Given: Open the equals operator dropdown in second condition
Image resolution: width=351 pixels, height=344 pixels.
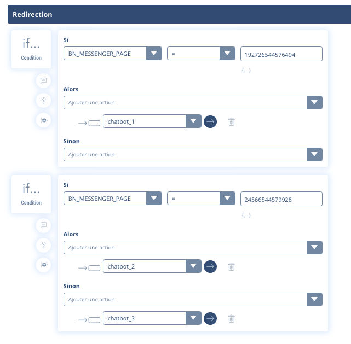Looking at the screenshot, I should pyautogui.click(x=227, y=199).
